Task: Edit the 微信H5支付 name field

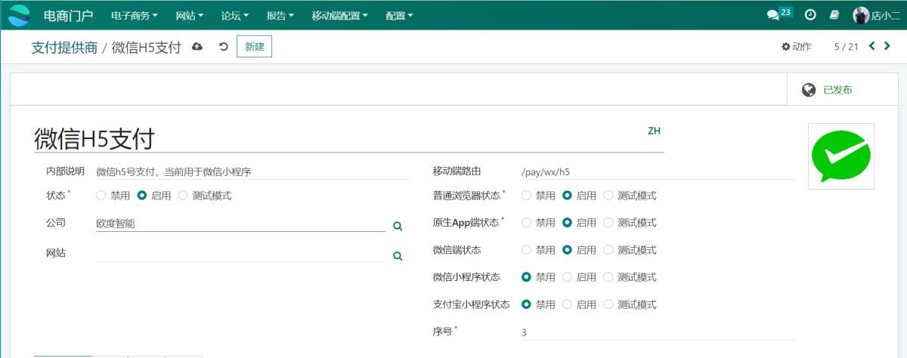Action: [x=349, y=138]
